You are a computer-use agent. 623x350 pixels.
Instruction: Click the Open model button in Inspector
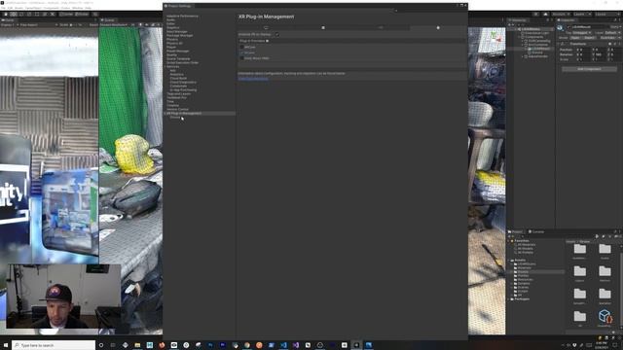(575, 38)
